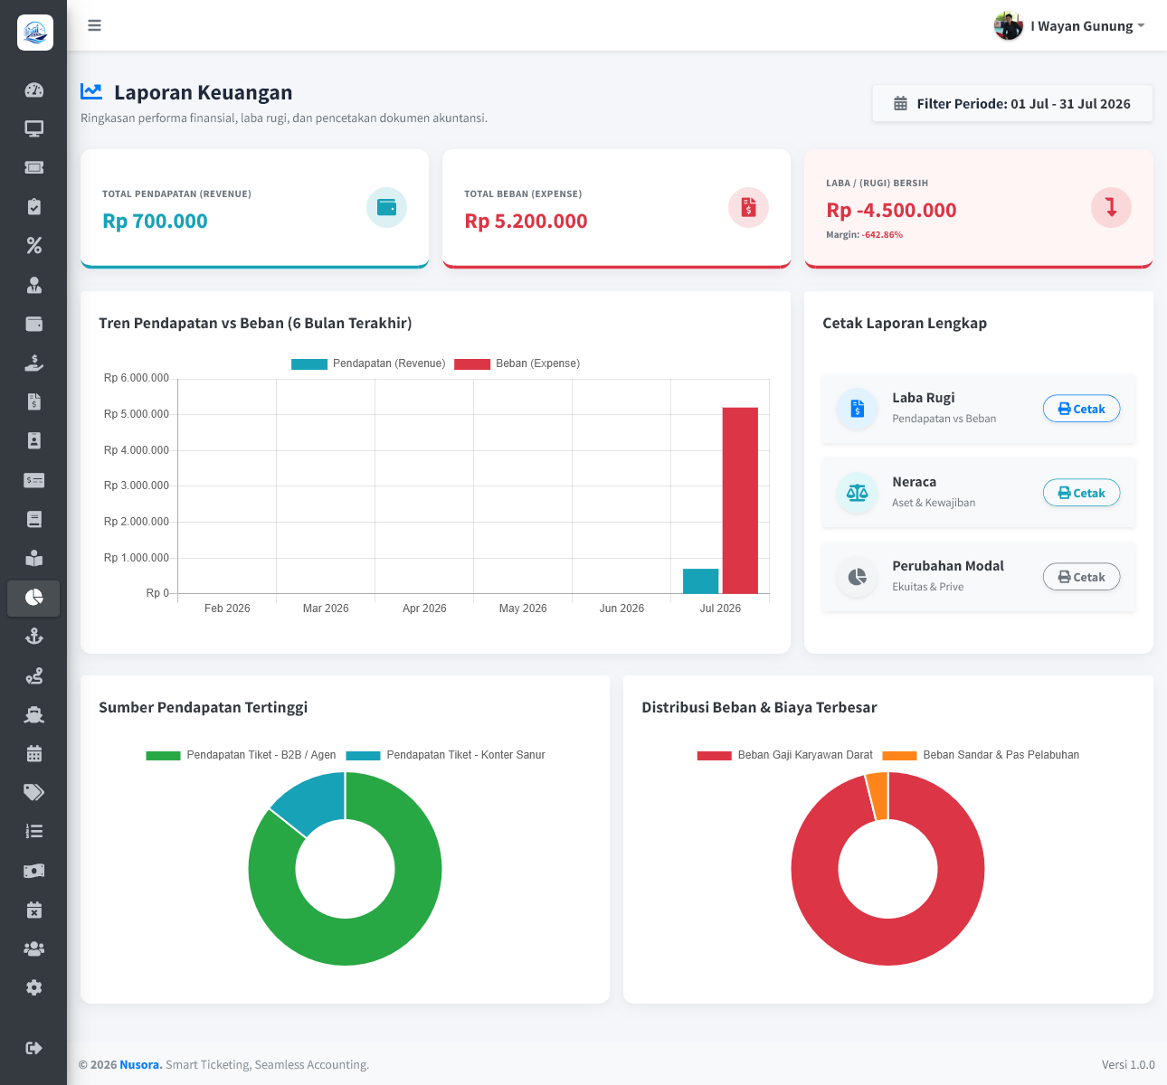The image size is (1167, 1085).
Task: Print the Neraca report
Action: (x=1081, y=493)
